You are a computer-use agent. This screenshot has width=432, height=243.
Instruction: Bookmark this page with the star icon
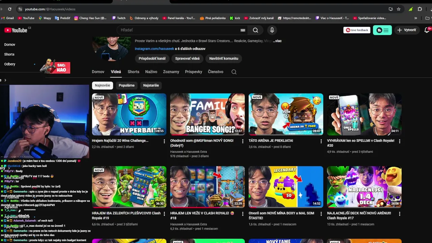tap(399, 9)
